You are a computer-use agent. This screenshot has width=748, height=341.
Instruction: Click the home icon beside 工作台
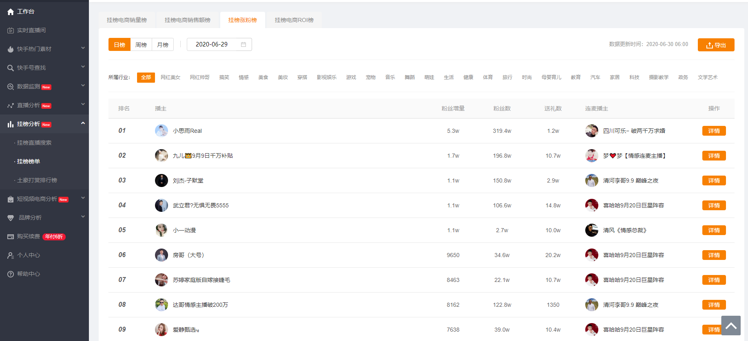[11, 12]
